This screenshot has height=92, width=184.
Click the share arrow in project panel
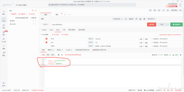[x=36, y=10]
